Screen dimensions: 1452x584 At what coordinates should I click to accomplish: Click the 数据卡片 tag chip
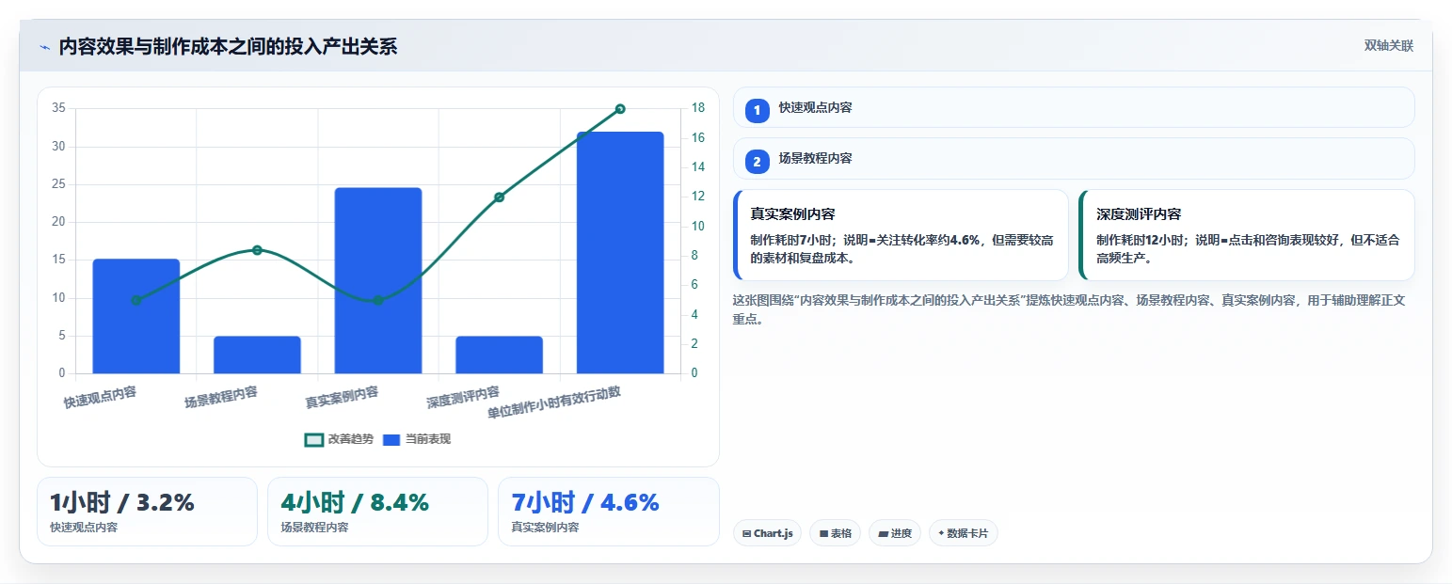963,533
